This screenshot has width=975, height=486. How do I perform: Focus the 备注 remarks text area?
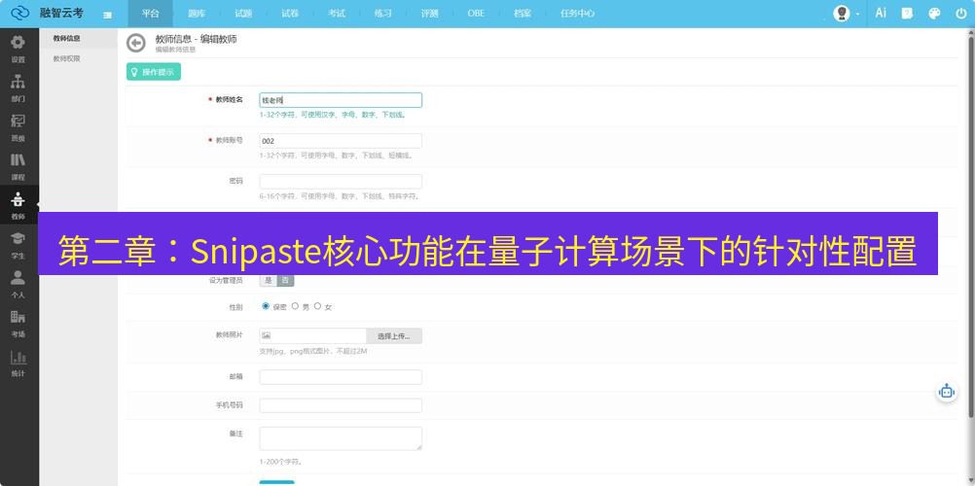[341, 438]
